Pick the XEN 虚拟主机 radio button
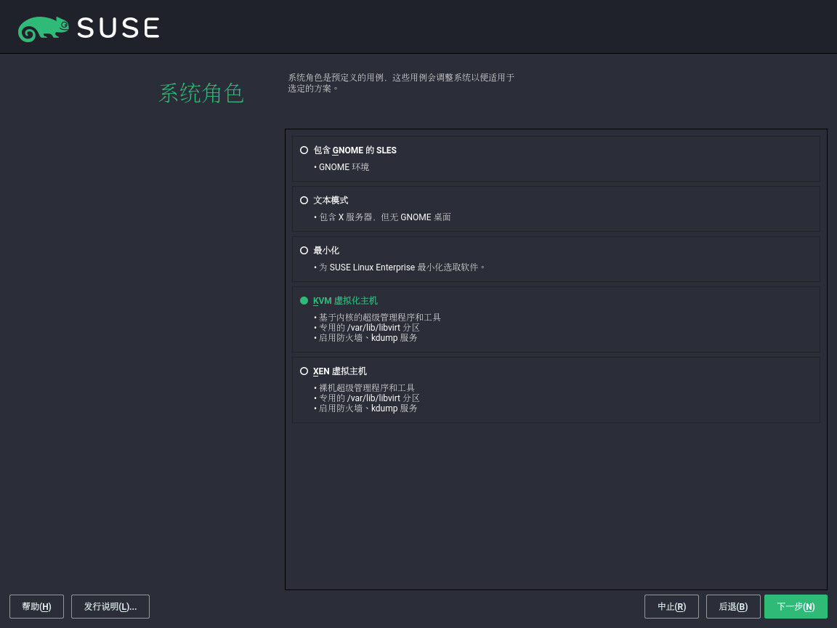Image resolution: width=837 pixels, height=628 pixels. pos(304,371)
